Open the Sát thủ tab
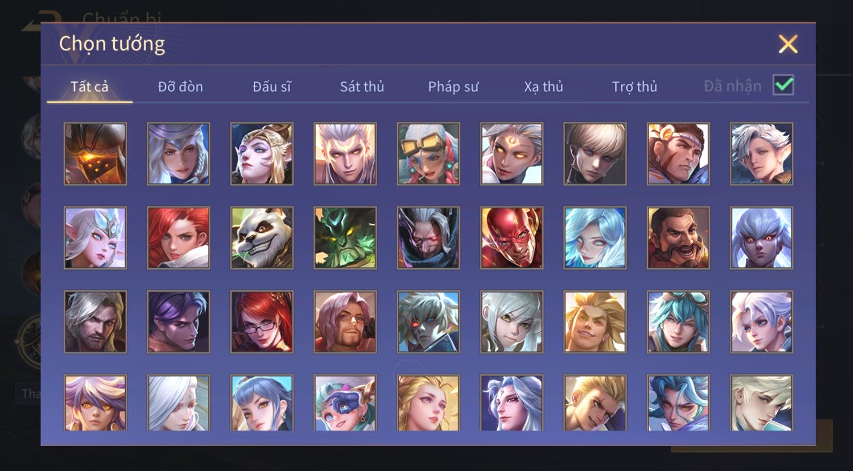The height and width of the screenshot is (471, 853). [362, 87]
